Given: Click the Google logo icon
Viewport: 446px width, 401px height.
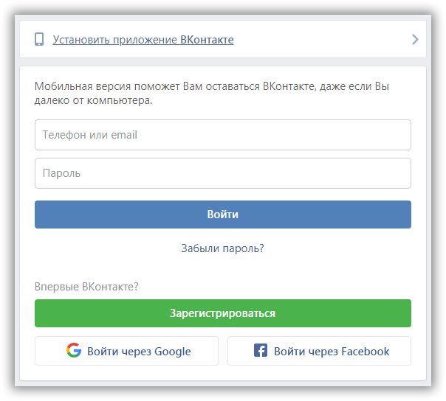Looking at the screenshot, I should pos(73,351).
